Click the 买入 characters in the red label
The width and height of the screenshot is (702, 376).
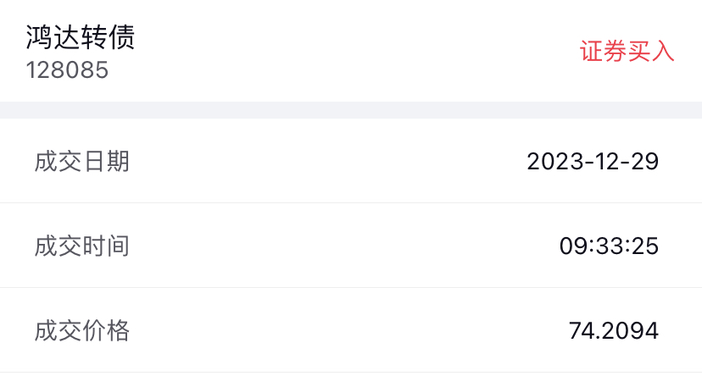click(x=651, y=52)
